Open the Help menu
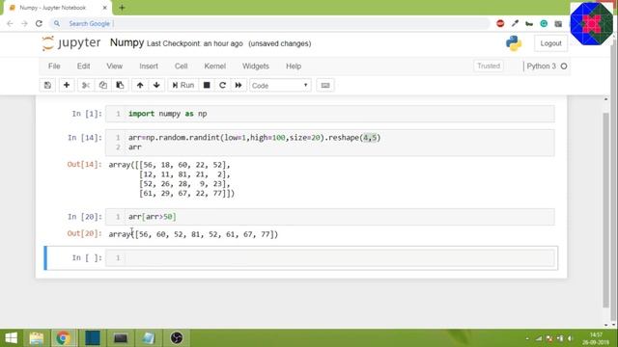The image size is (618, 347). pos(294,67)
